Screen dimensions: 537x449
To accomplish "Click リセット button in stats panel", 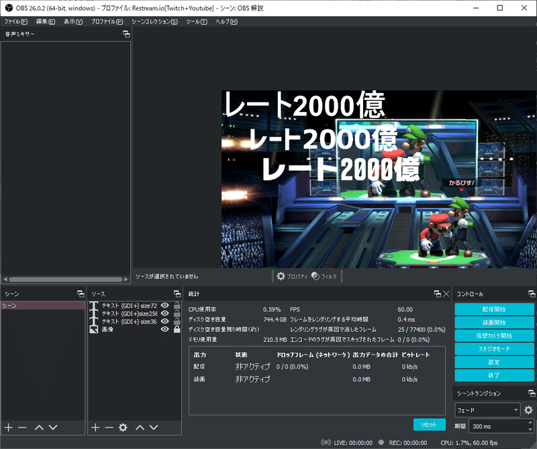I will coord(430,424).
